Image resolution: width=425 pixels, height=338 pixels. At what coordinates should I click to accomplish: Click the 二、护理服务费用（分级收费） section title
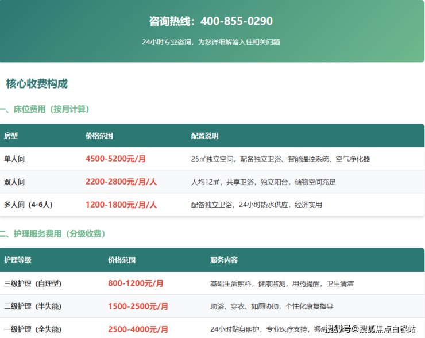[x=53, y=234]
